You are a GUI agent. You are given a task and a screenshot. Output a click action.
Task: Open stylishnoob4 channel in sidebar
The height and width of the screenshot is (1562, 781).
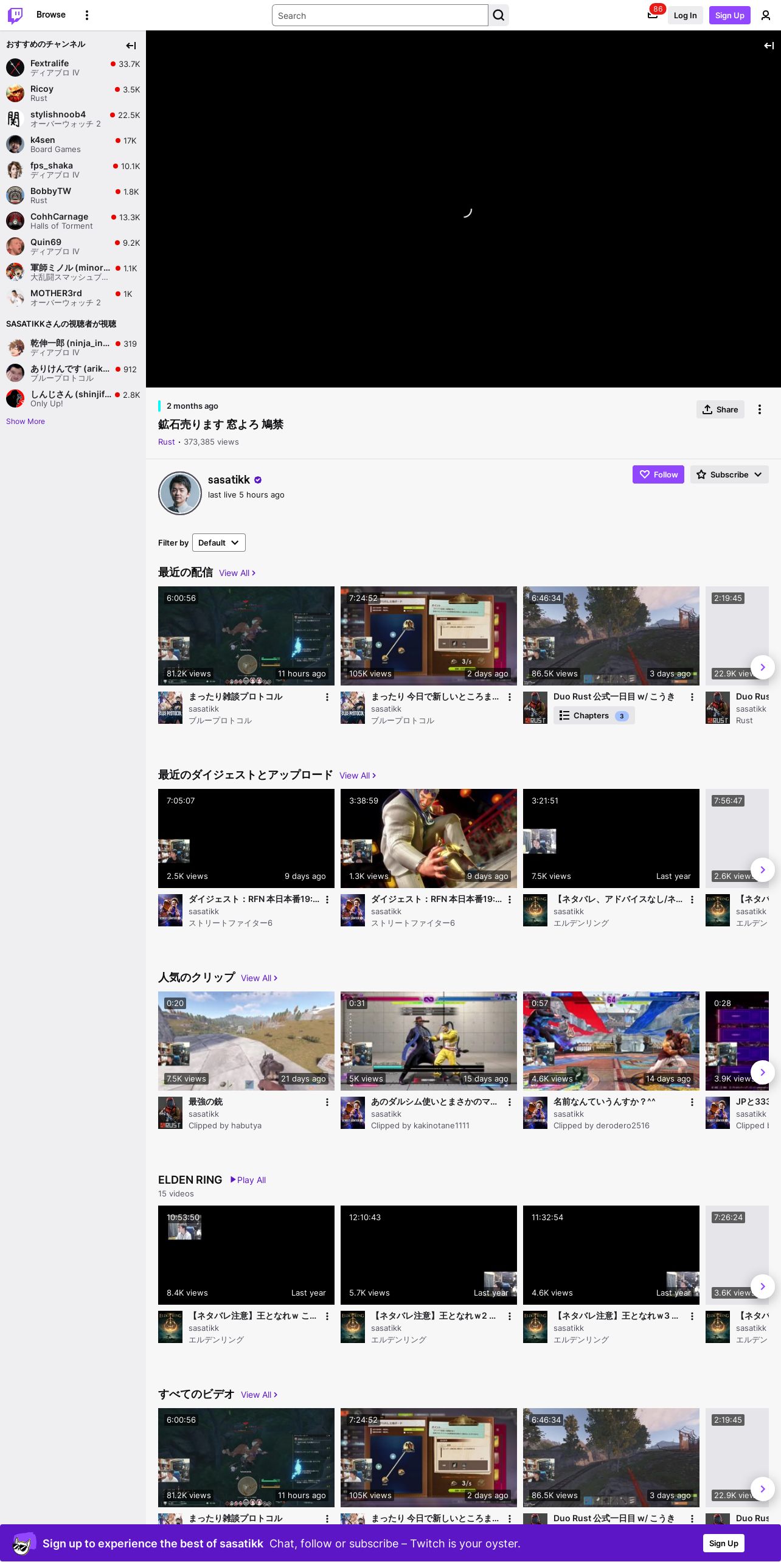[73, 119]
